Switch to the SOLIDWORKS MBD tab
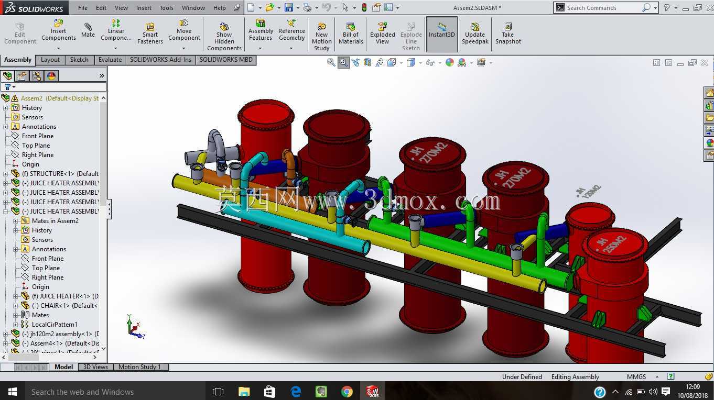Viewport: 714px width, 400px height. pos(226,60)
